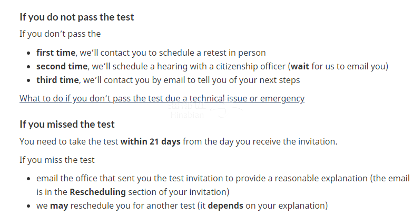413x216 pixels.
Task: Click the bullet dot before "first time"
Action: (28, 53)
